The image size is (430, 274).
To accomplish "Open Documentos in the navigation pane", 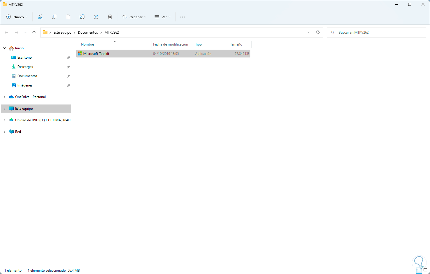I will coord(27,76).
